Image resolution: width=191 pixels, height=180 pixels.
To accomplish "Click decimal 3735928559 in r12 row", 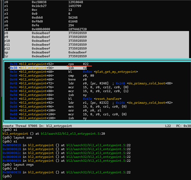I will [78, 49].
